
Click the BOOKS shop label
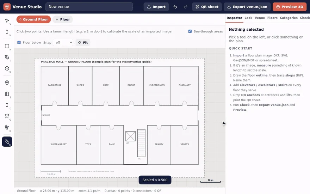pos(131,85)
